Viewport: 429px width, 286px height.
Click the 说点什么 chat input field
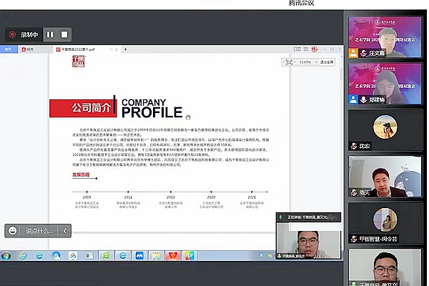(x=40, y=230)
